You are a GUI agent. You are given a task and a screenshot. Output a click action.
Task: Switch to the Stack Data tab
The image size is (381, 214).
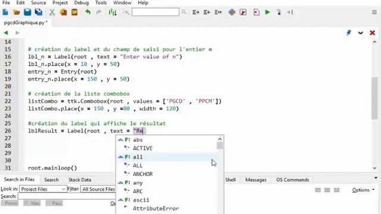[80, 180]
